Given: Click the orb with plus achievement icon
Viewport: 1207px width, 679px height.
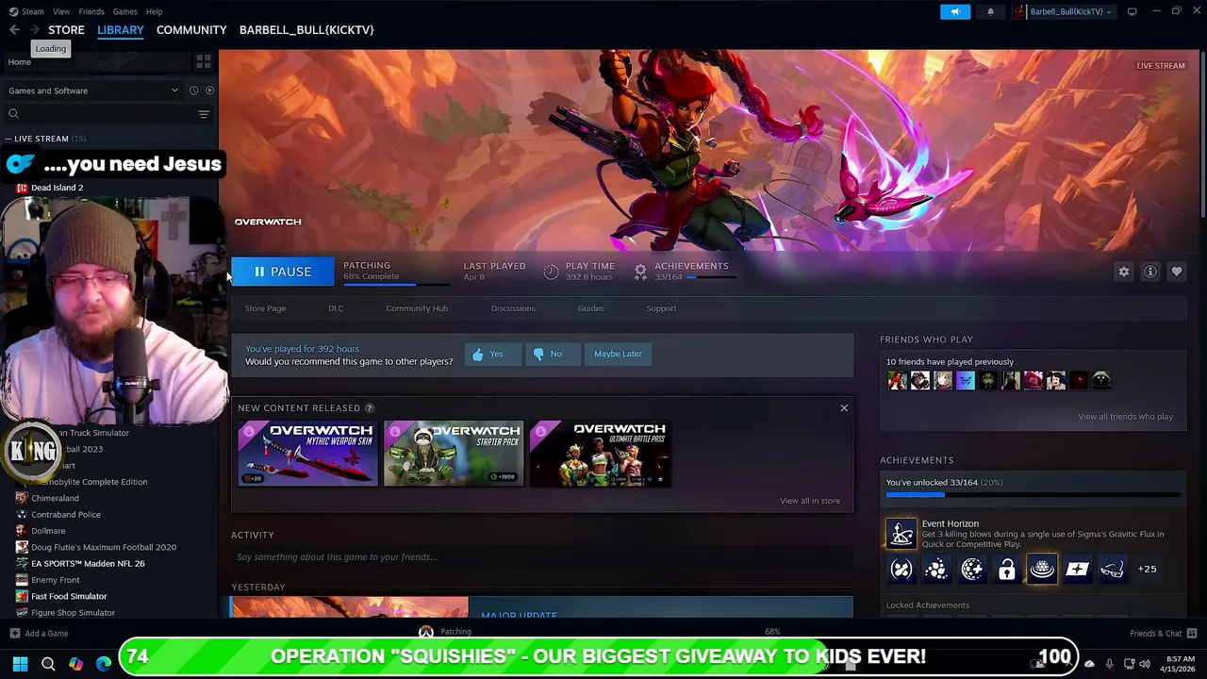Looking at the screenshot, I should pos(971,569).
